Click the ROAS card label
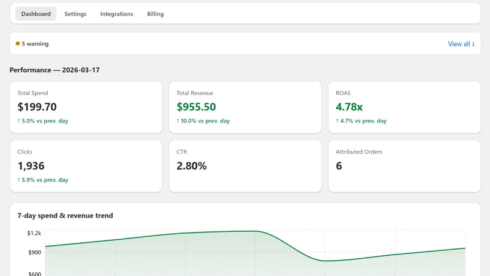Viewport: 490px width, 276px height. [x=343, y=93]
